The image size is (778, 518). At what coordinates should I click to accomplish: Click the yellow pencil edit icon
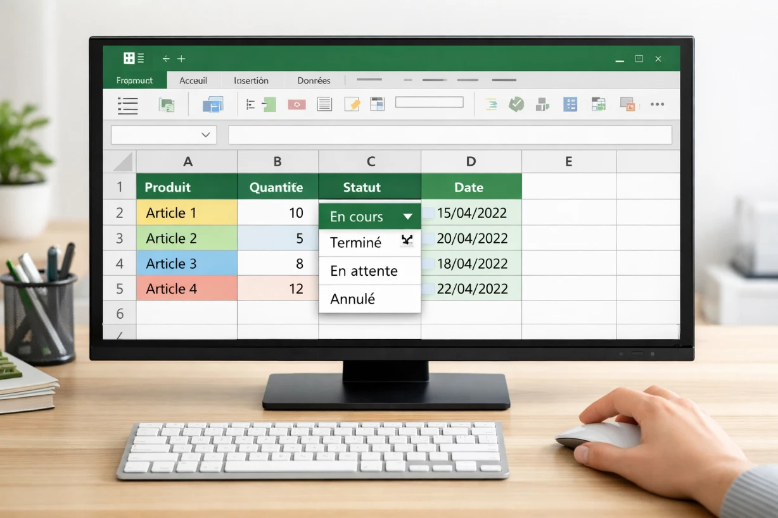(x=353, y=104)
